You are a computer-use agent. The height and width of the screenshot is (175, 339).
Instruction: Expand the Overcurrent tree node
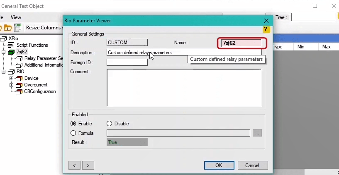click(x=12, y=85)
